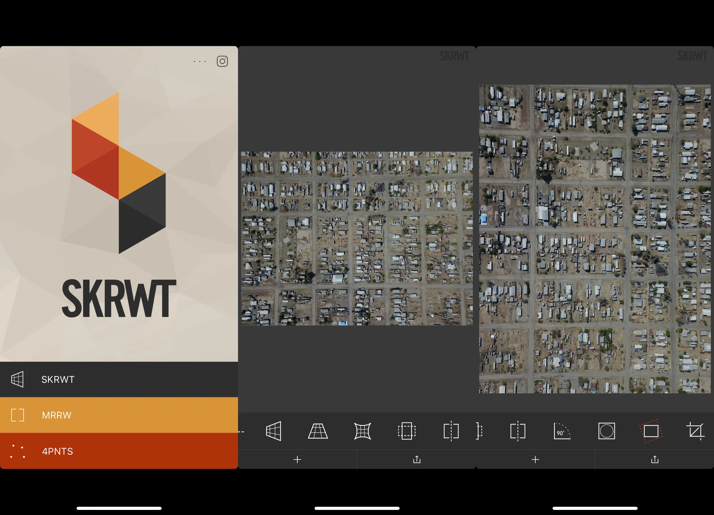Choose vertical perspective trapezoid tool

pyautogui.click(x=318, y=431)
